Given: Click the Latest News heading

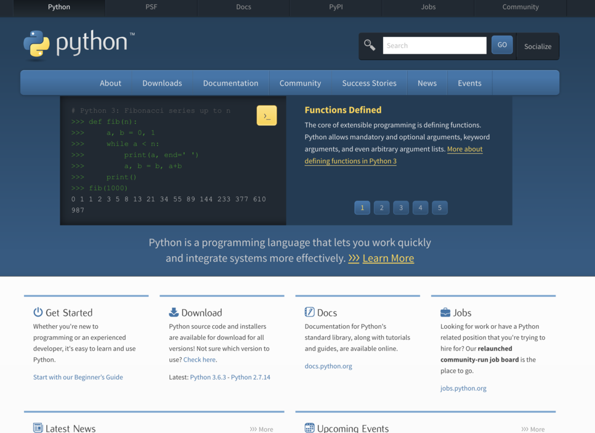Looking at the screenshot, I should point(71,429).
